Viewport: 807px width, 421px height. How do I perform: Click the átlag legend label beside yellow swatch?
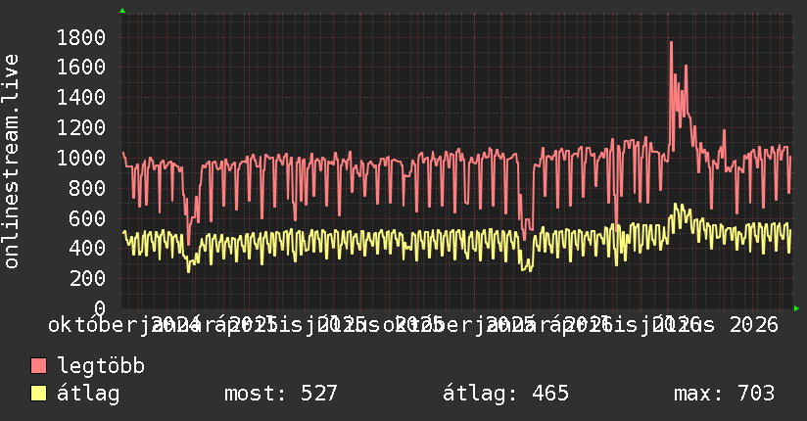[88, 394]
